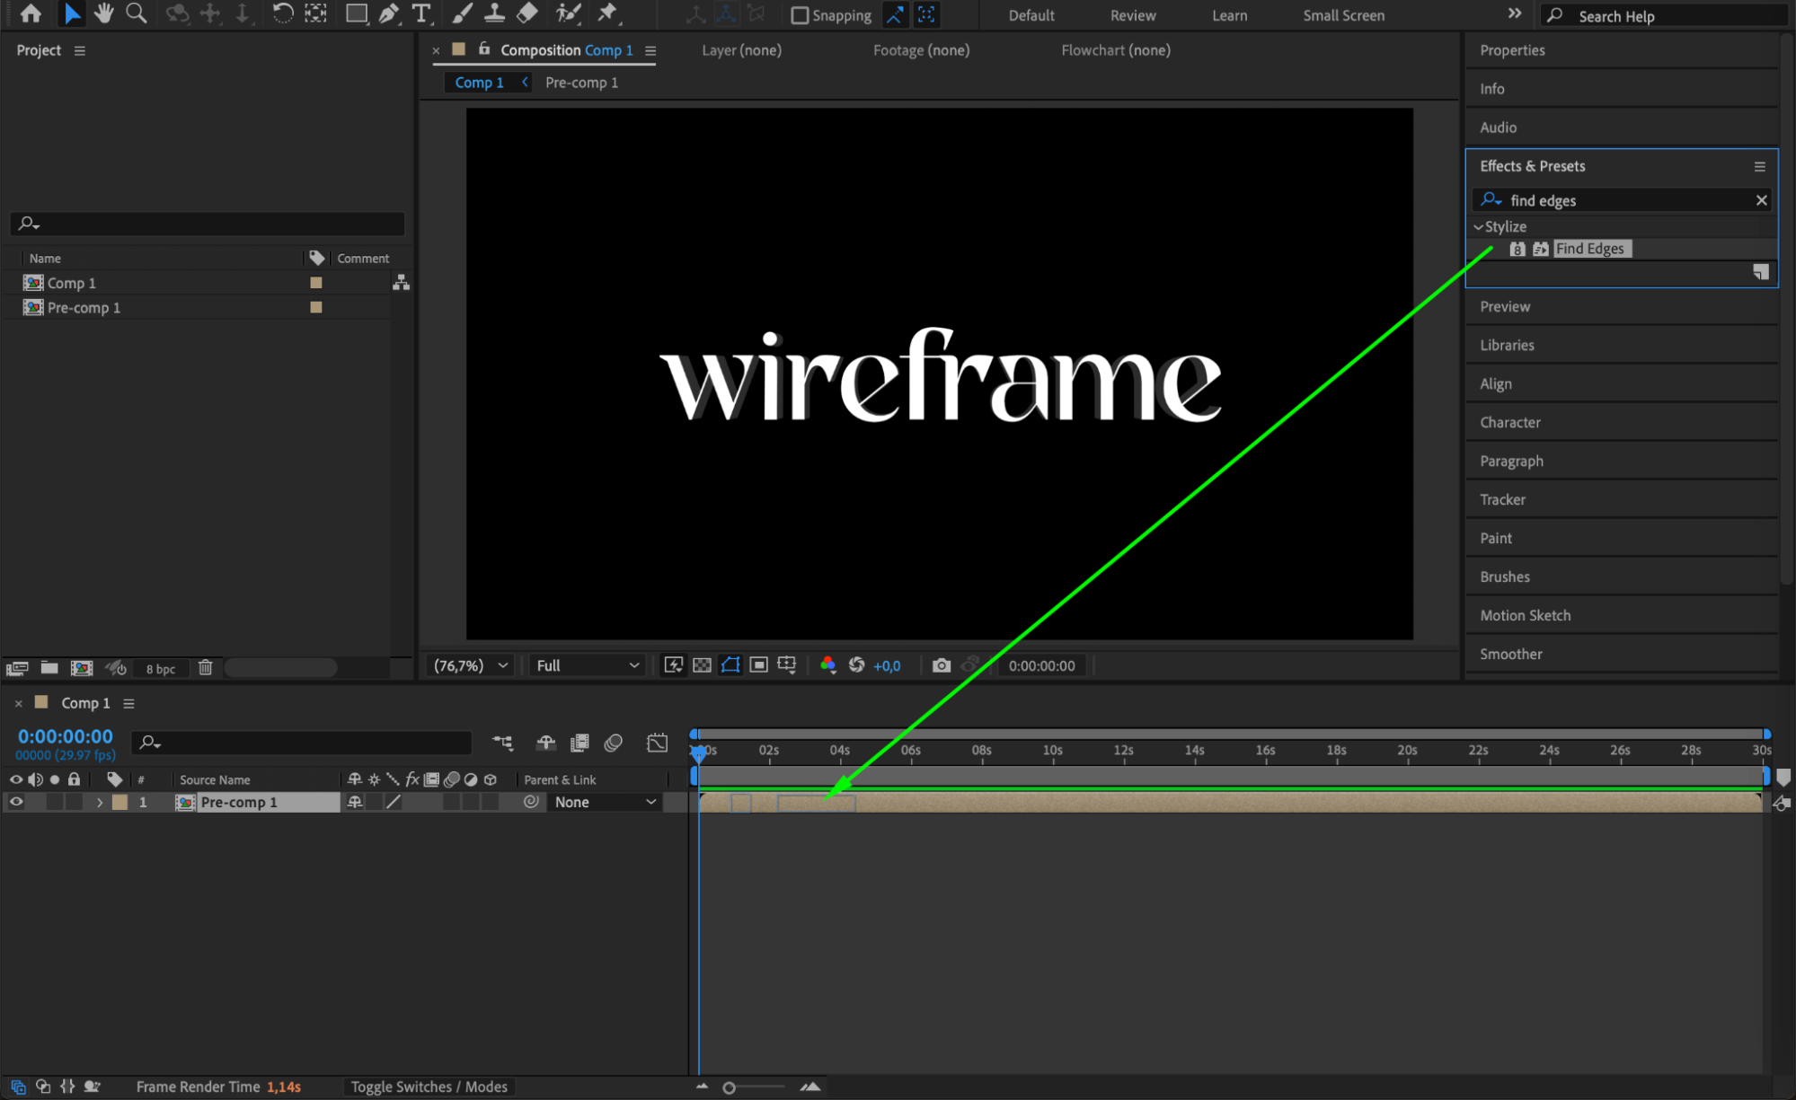Select the Type tool
Viewport: 1796px width, 1100px height.
tap(420, 13)
